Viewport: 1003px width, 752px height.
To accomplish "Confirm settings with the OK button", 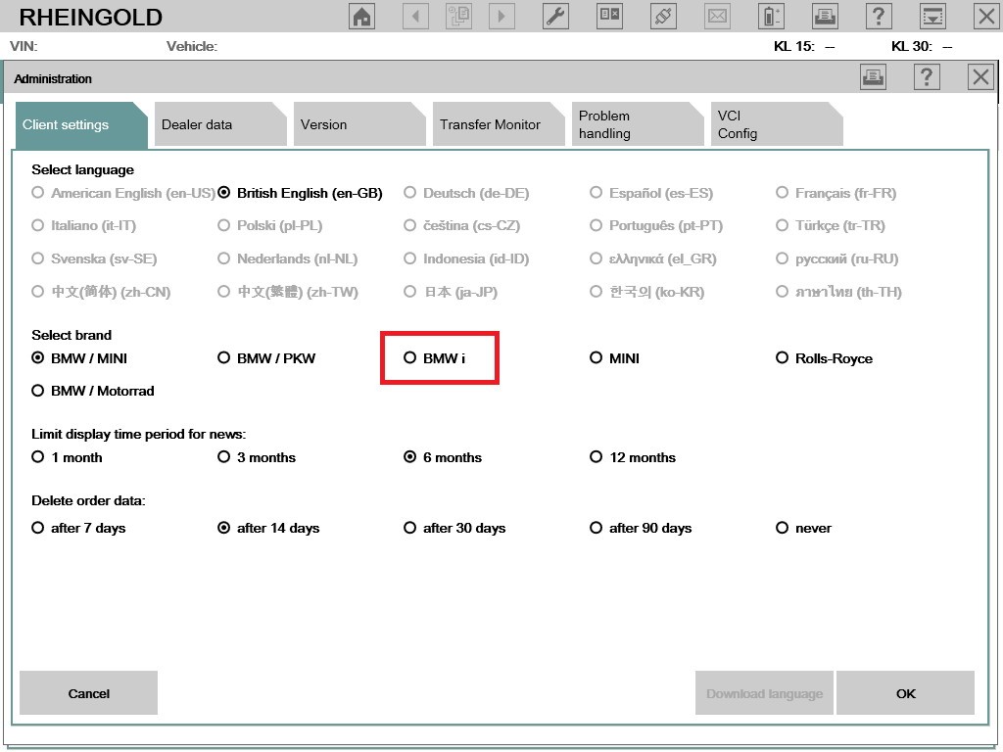I will [x=906, y=693].
